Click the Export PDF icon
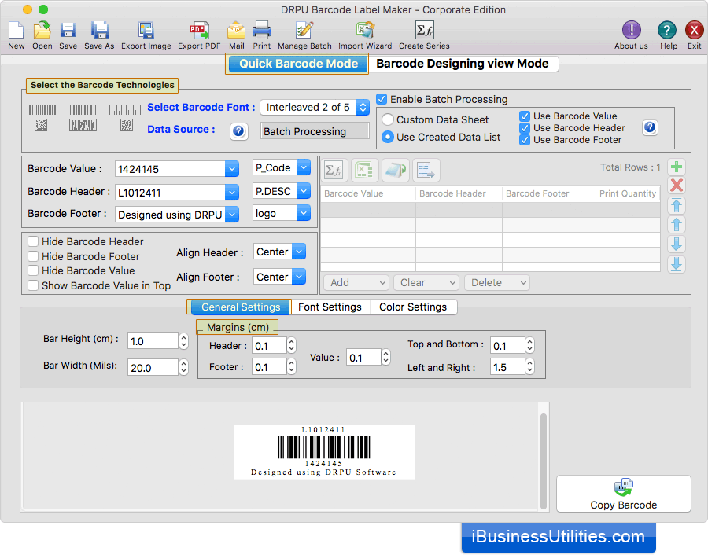This screenshot has height=555, width=708. pyautogui.click(x=199, y=30)
